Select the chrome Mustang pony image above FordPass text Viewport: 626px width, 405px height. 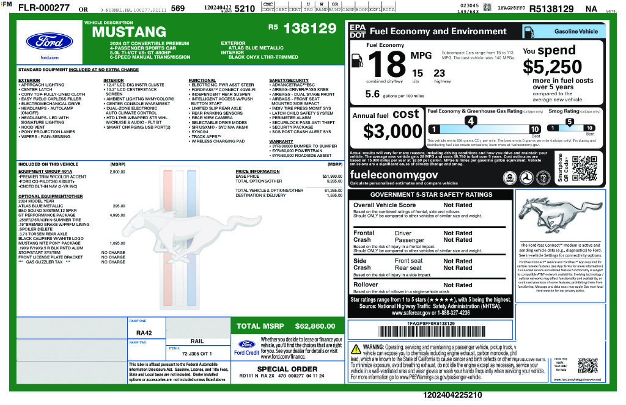click(560, 216)
